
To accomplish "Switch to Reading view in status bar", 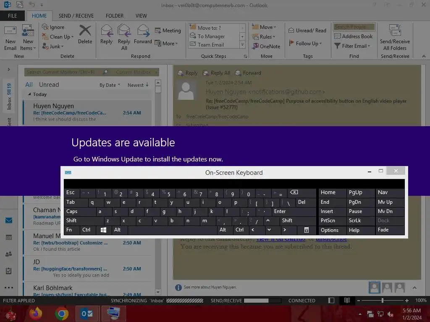I will click(x=347, y=300).
